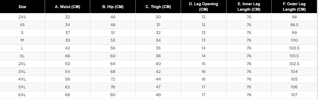Click the XS size label
Image resolution: width=318 pixels, height=99 pixels.
[22, 25]
